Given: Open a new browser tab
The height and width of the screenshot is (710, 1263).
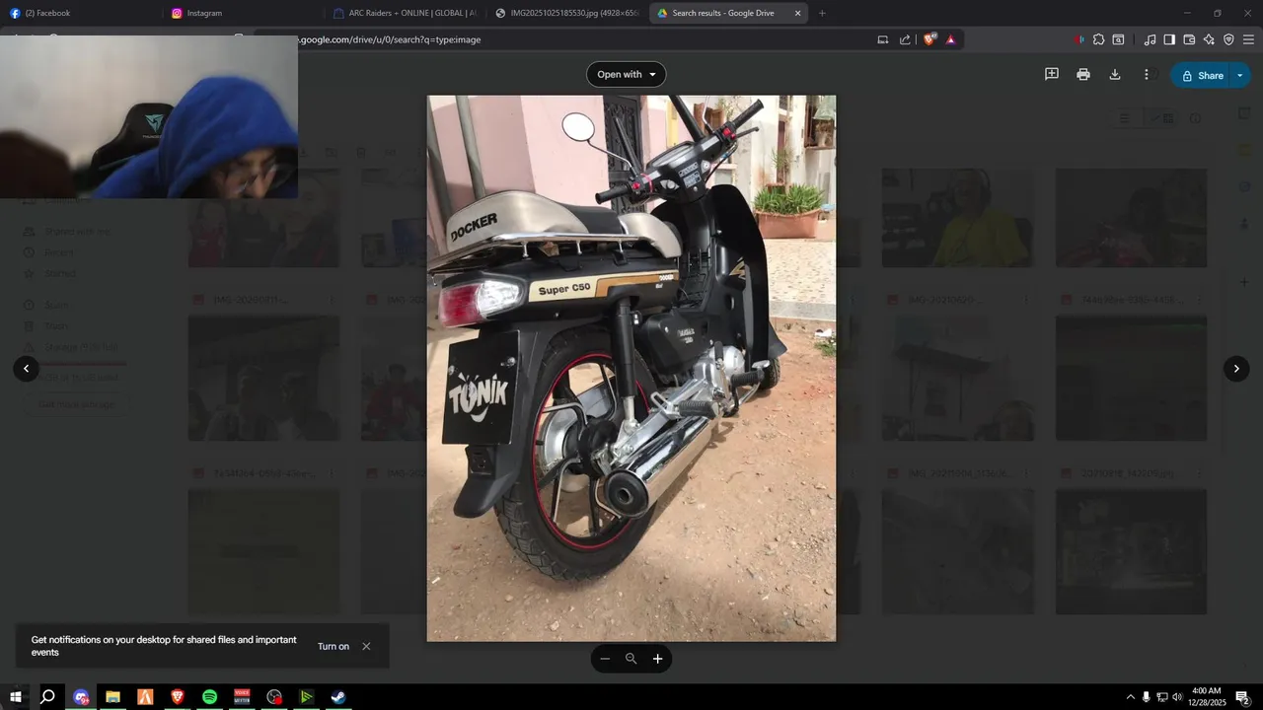Looking at the screenshot, I should click(822, 13).
